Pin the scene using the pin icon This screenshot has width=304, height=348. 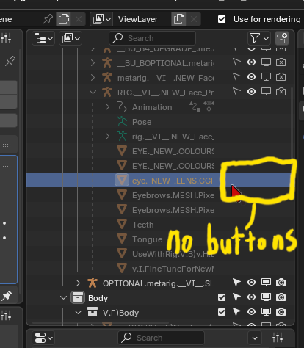[48, 19]
